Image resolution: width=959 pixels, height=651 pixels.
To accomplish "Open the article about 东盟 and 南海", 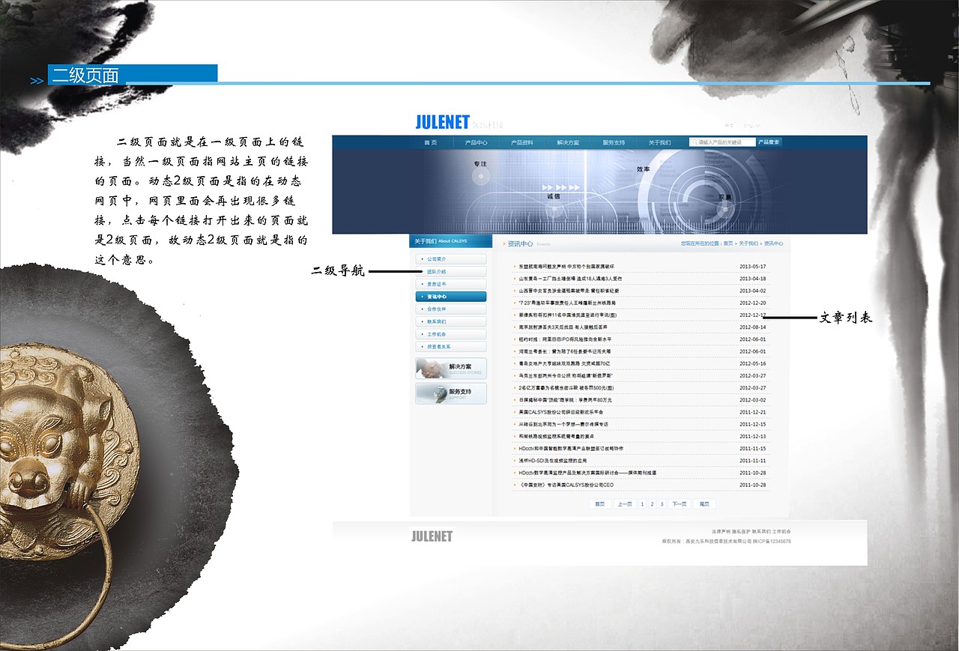I will (566, 267).
